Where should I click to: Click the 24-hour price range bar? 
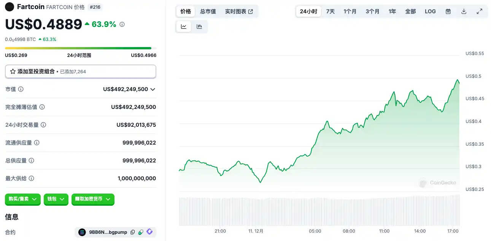pos(80,48)
